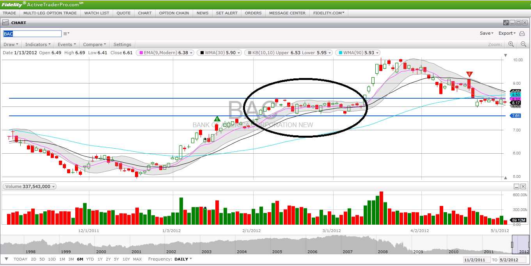Select the YTD time range
This screenshot has height=266, width=531.
point(90,259)
